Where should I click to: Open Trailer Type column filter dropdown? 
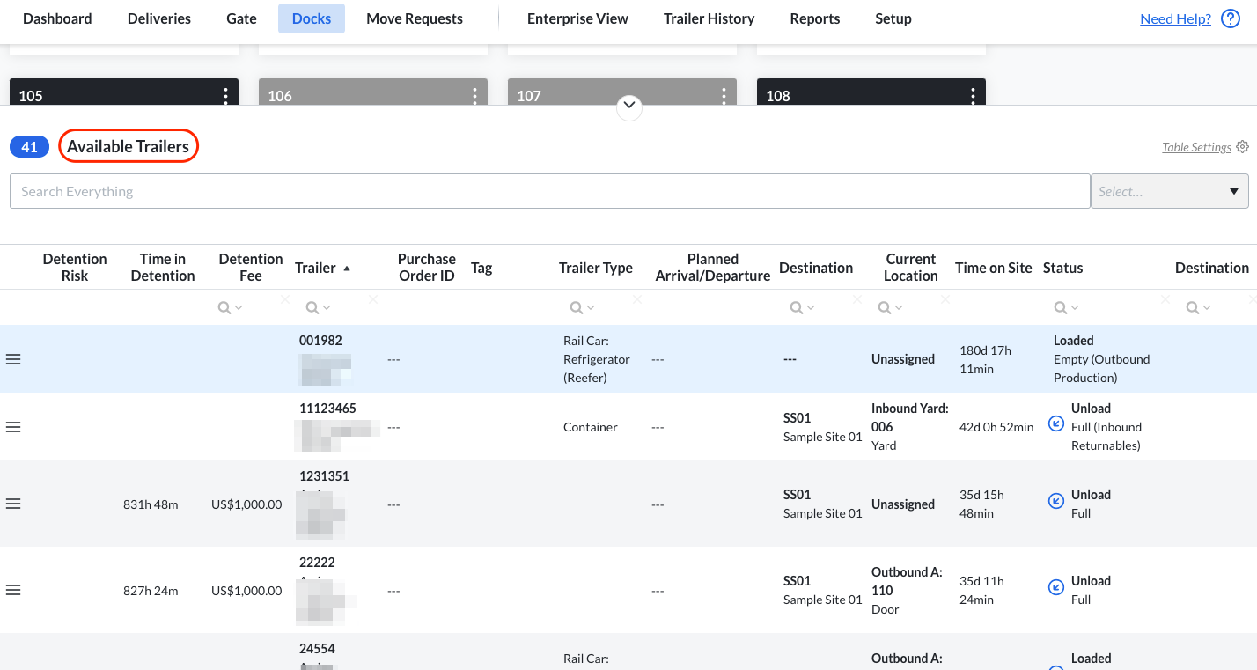click(x=582, y=307)
